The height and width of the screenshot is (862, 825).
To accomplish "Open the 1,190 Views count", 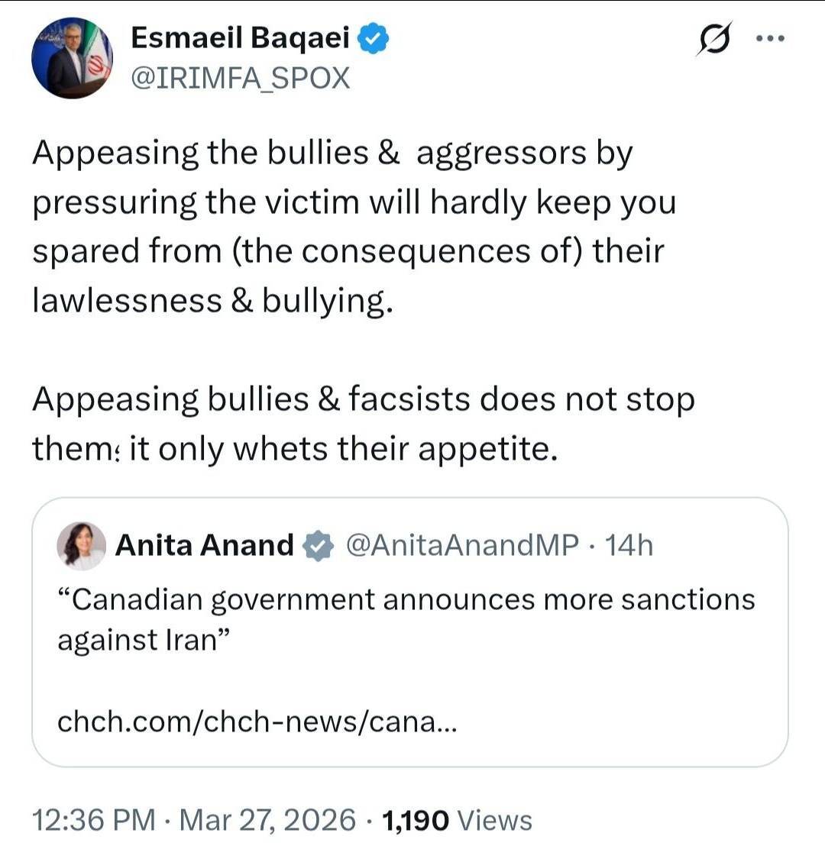I will coord(456,820).
